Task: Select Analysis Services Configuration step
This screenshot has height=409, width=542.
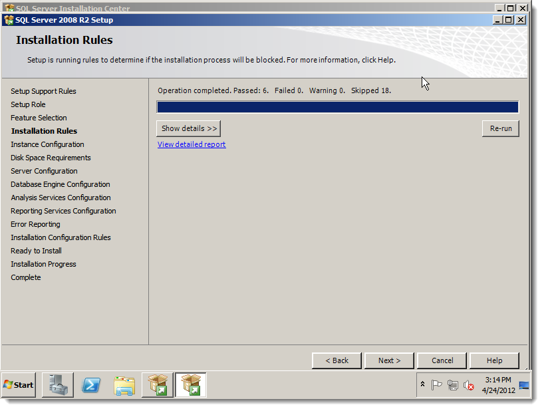Action: coord(61,198)
